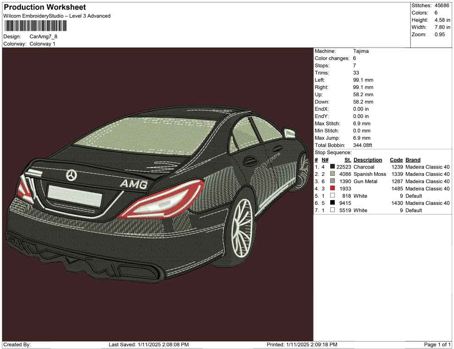Click the Colorway 1 label

(43, 44)
